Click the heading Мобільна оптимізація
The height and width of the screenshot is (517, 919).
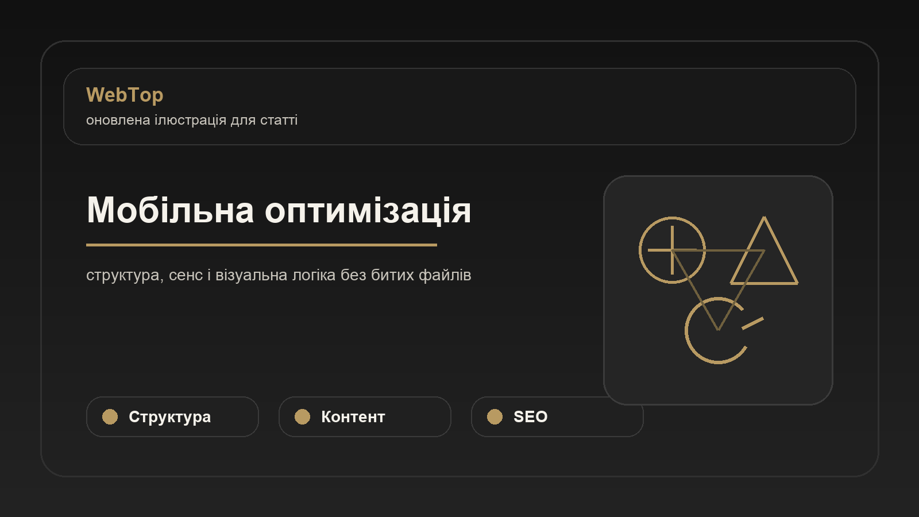[x=279, y=210]
